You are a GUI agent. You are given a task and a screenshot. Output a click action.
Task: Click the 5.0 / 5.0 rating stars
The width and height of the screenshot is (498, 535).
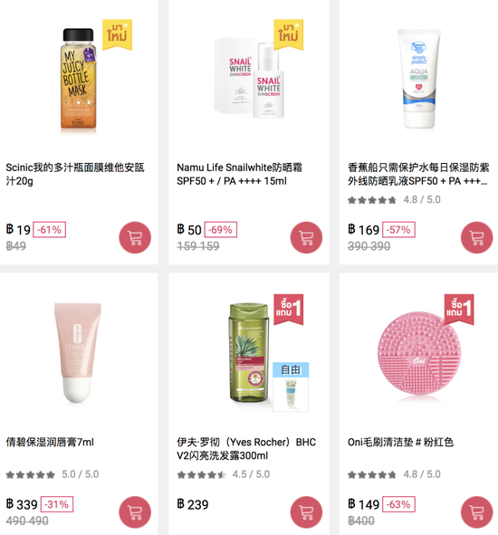point(31,474)
